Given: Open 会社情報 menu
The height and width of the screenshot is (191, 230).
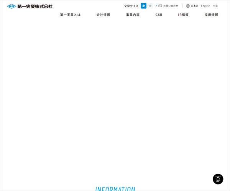Looking at the screenshot, I should pyautogui.click(x=103, y=15).
